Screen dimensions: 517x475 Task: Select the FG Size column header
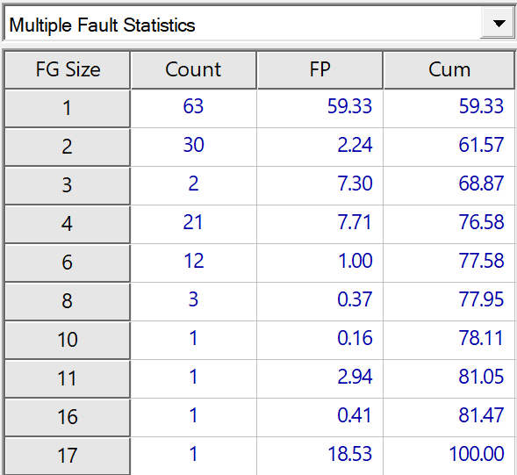pyautogui.click(x=68, y=70)
